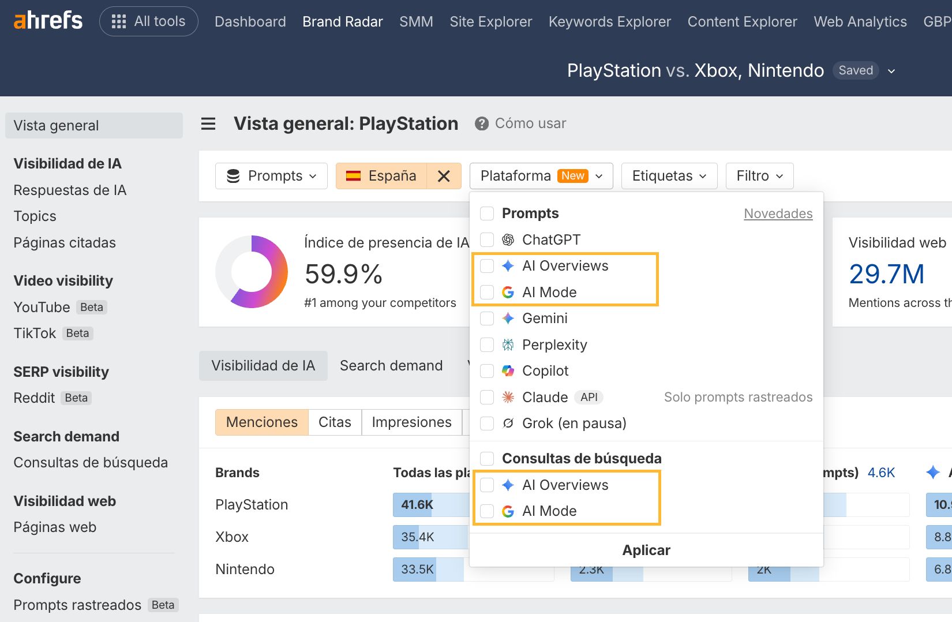Screen dimensions: 952x622
Task: Click the ChatGPT logo icon
Action: point(508,240)
